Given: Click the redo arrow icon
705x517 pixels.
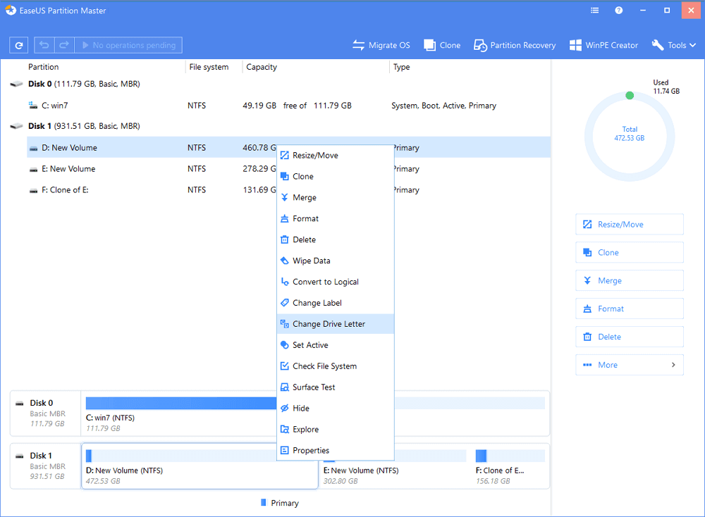Looking at the screenshot, I should point(63,45).
